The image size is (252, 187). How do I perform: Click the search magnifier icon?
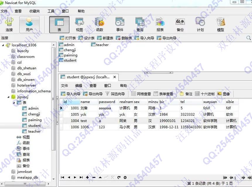pos(248,38)
